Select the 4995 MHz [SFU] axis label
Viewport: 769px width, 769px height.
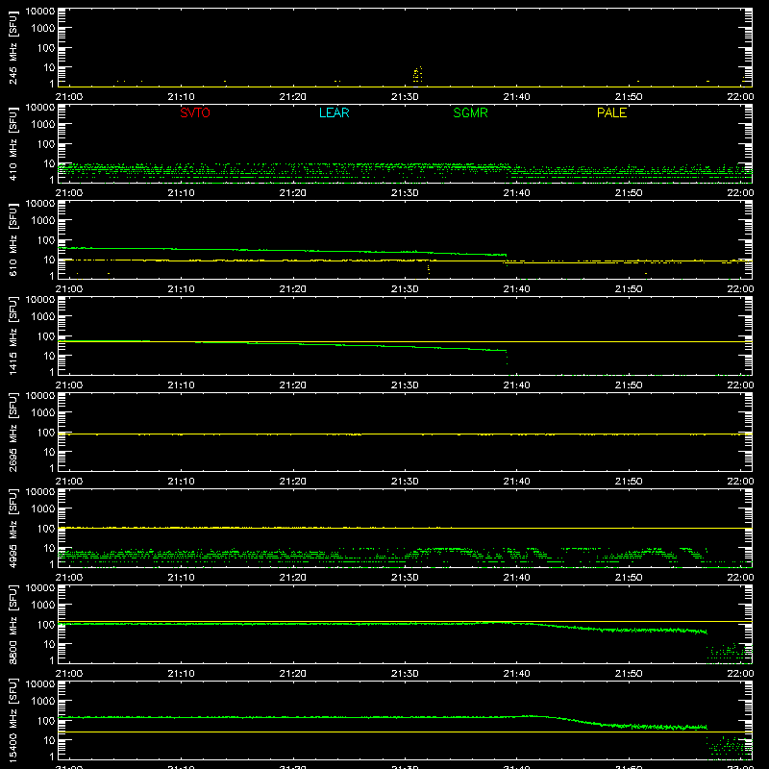12,528
